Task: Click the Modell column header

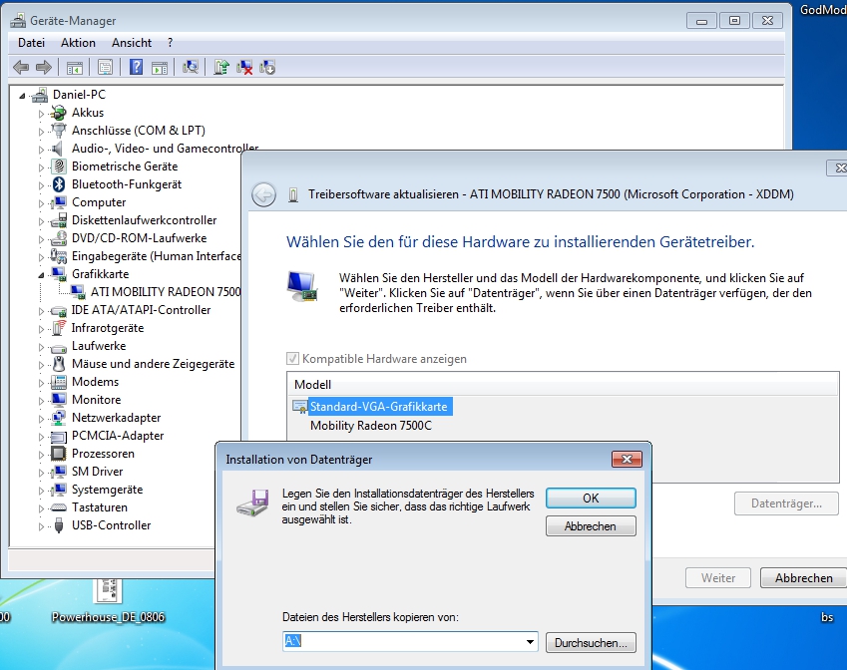Action: pyautogui.click(x=562, y=385)
